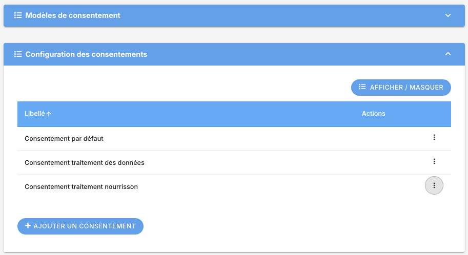Viewport: 468px width, 255px height.
Task: Click the list icon beside Modèles de consentement
Action: point(18,15)
